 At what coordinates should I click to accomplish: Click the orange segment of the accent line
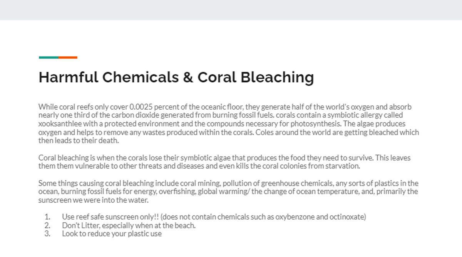(x=68, y=57)
